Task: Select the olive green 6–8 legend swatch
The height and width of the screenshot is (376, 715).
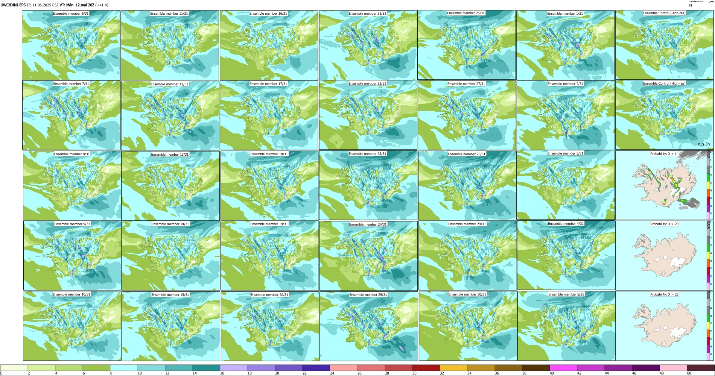Action: tap(96, 368)
